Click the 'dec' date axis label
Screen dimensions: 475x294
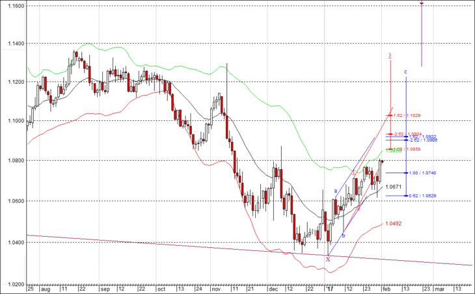point(273,289)
